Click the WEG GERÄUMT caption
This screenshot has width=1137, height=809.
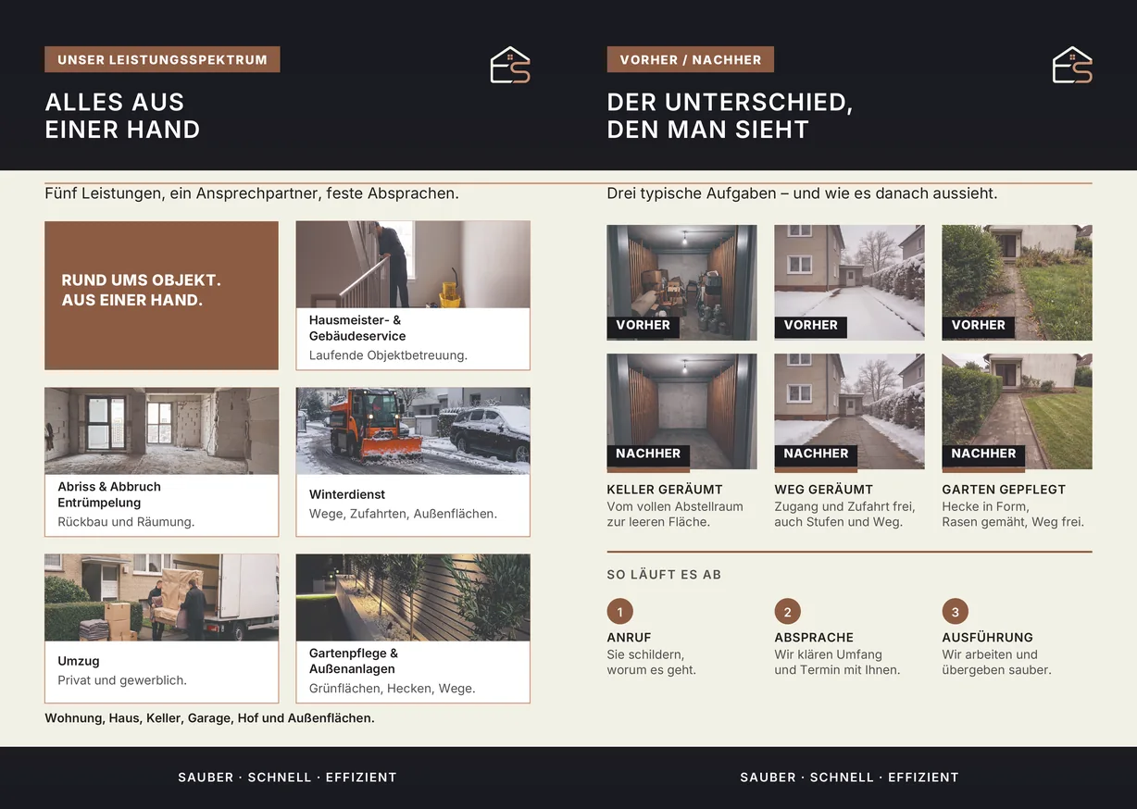point(824,490)
